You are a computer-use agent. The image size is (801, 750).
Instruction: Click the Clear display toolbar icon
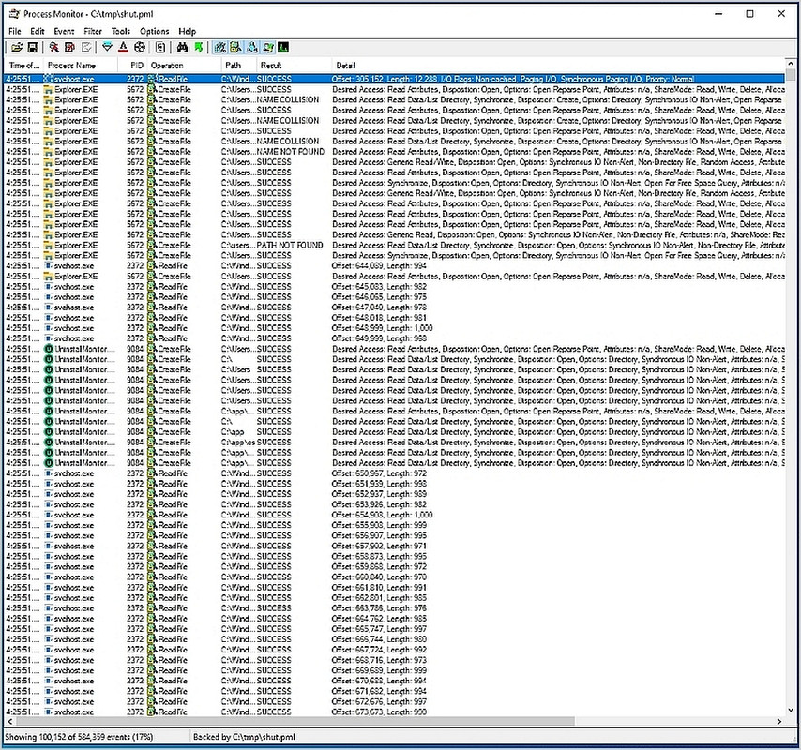(86, 48)
